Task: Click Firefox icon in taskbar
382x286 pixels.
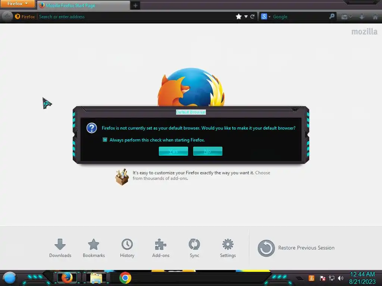Action: [67, 278]
